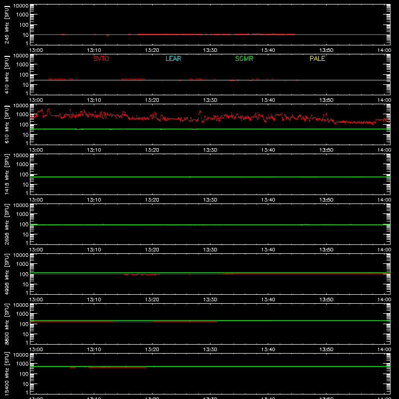The height and width of the screenshot is (399, 399).
Task: Click 13:30 label below the 610 MHz panel
Action: pos(210,150)
